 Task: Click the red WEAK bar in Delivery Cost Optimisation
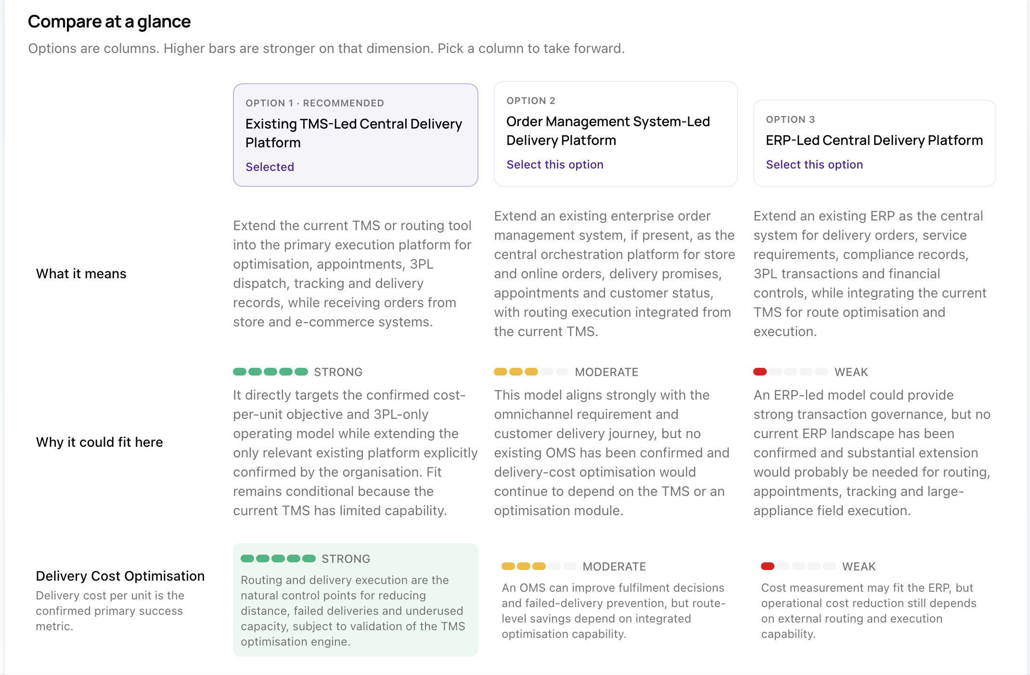coord(798,566)
